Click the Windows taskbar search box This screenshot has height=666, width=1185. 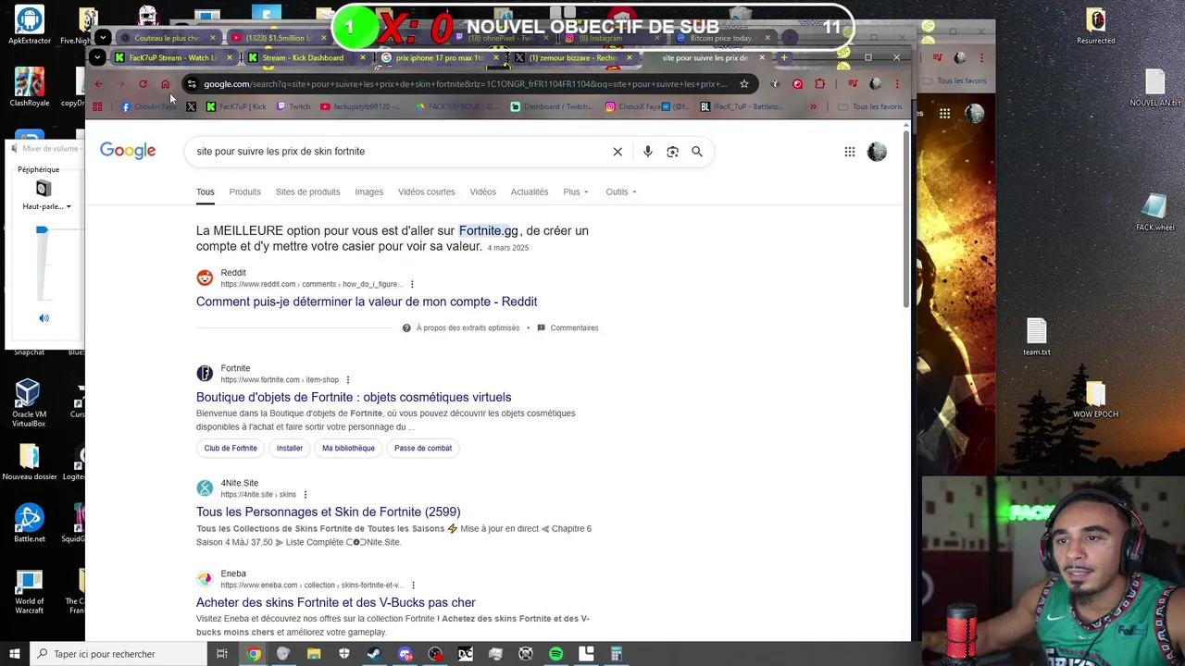tap(117, 654)
